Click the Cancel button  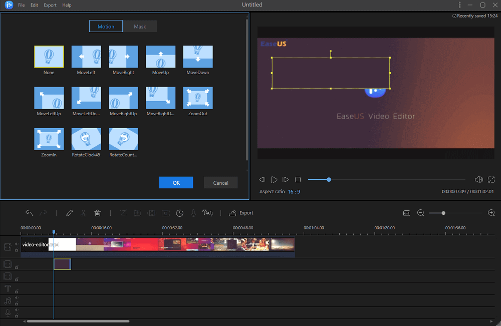point(220,182)
